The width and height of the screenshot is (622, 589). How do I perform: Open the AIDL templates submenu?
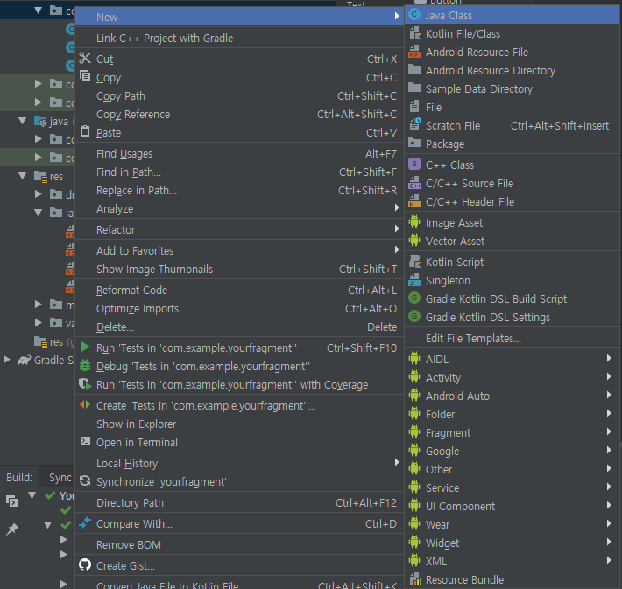[x=512, y=359]
